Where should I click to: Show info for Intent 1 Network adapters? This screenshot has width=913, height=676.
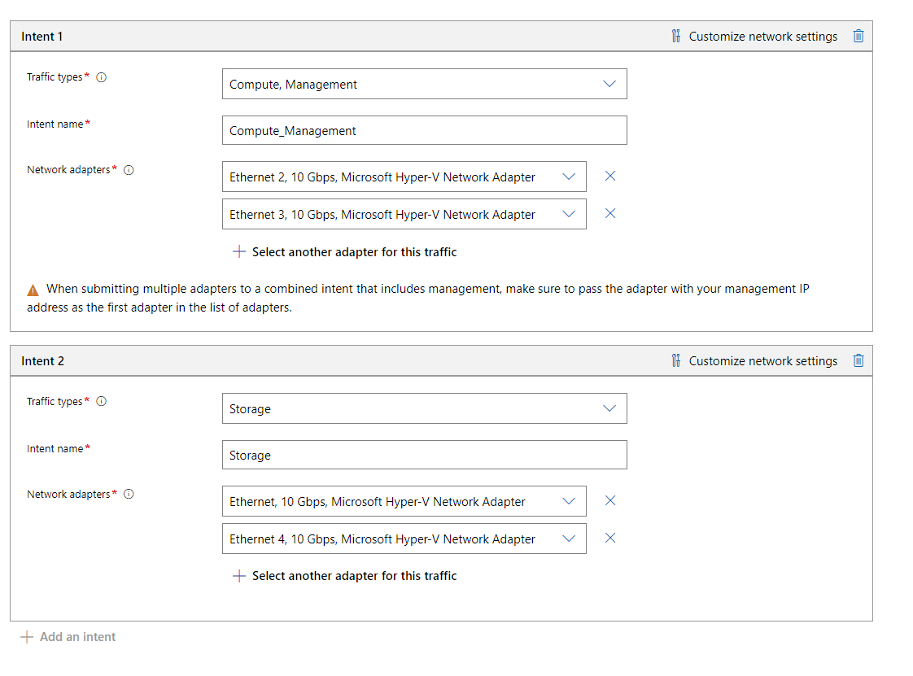[129, 170]
